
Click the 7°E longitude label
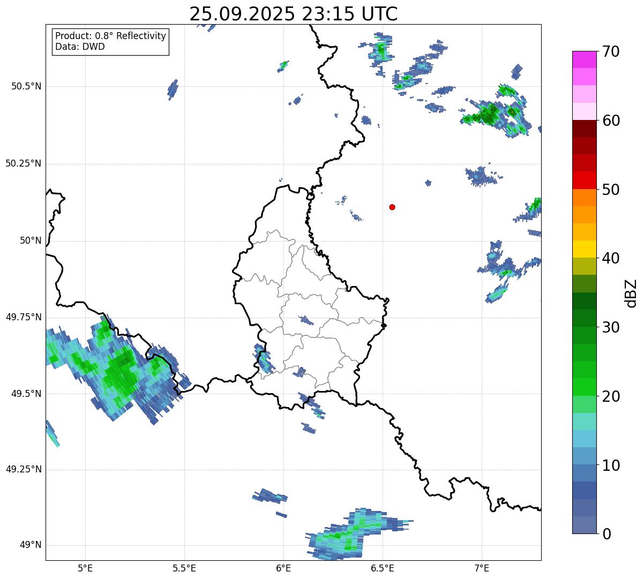(482, 568)
